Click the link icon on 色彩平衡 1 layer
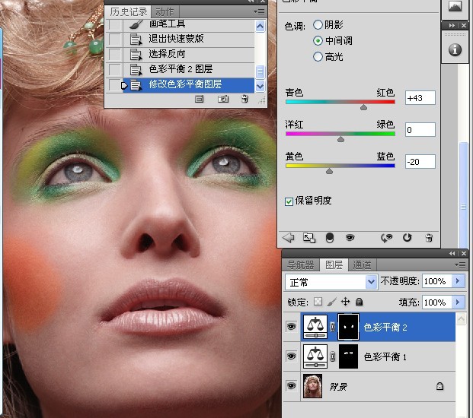Image resolution: width=473 pixels, height=418 pixels. (332, 356)
